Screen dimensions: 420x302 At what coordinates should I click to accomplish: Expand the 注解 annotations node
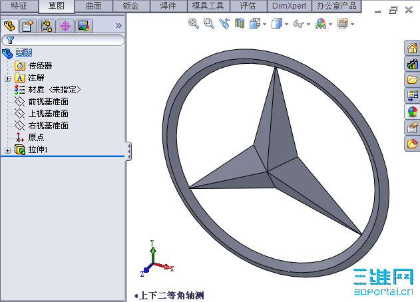7,78
